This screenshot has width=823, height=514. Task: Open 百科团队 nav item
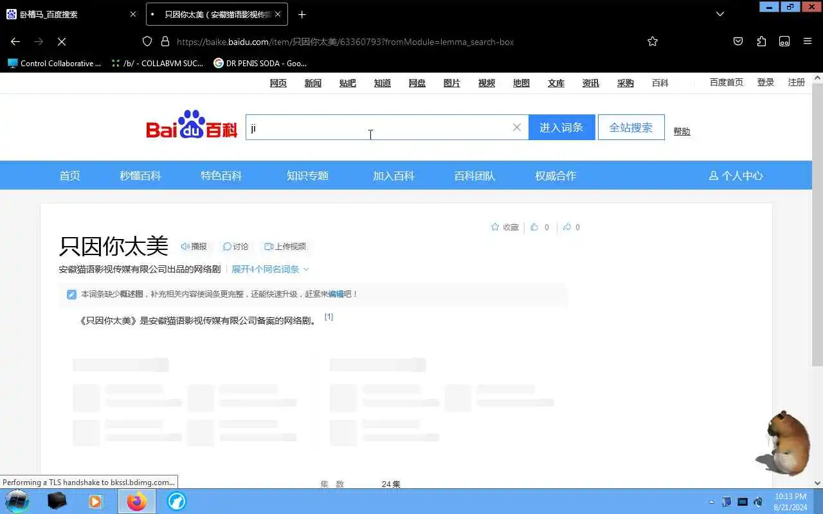click(x=475, y=175)
